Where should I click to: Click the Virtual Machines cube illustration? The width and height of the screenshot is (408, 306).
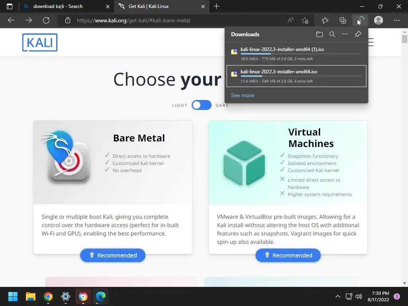[x=244, y=163]
